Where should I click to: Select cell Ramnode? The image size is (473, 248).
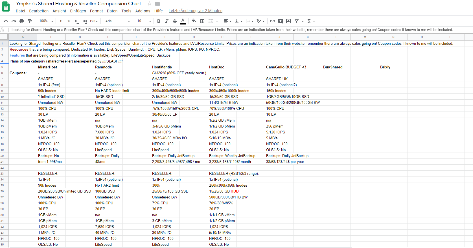[108, 67]
